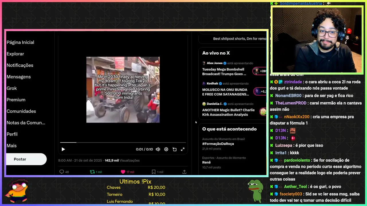
Task: Click the post timestamp 8:00 AM
Action: click(x=65, y=161)
